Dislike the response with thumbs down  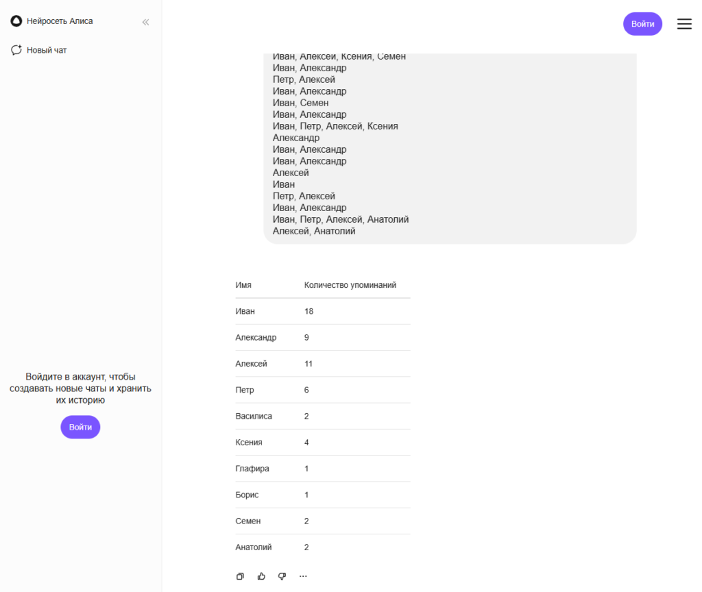[282, 576]
